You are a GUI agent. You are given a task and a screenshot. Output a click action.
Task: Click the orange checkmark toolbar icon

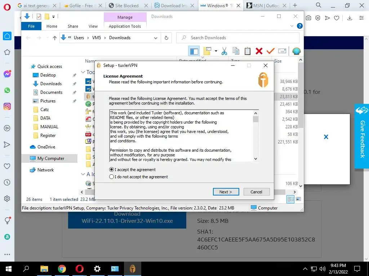pos(270,51)
